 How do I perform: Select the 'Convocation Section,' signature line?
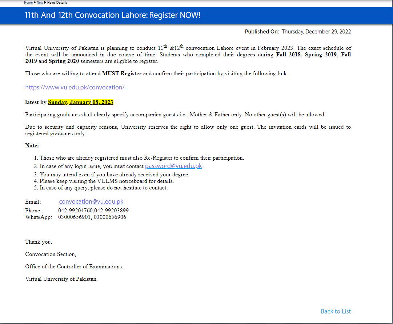pos(51,254)
